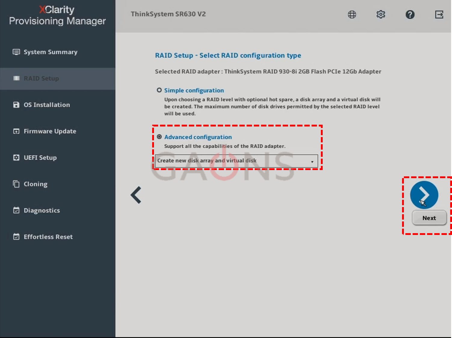
Task: Click the RAID Setup sidebar icon
Action: coord(16,78)
